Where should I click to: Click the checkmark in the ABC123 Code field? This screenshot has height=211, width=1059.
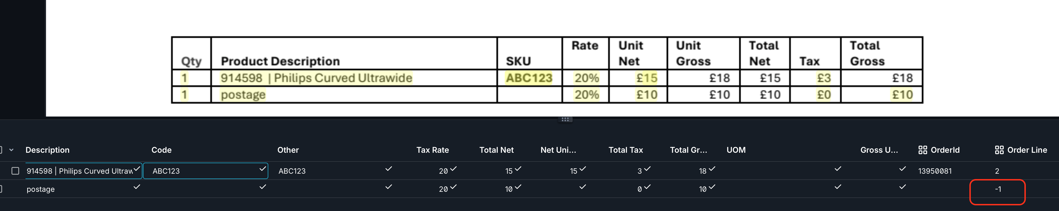click(263, 169)
